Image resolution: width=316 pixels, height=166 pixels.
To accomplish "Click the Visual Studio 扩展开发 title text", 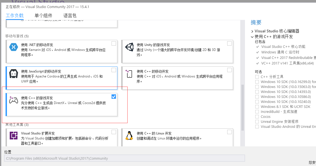I will click(x=38, y=133).
